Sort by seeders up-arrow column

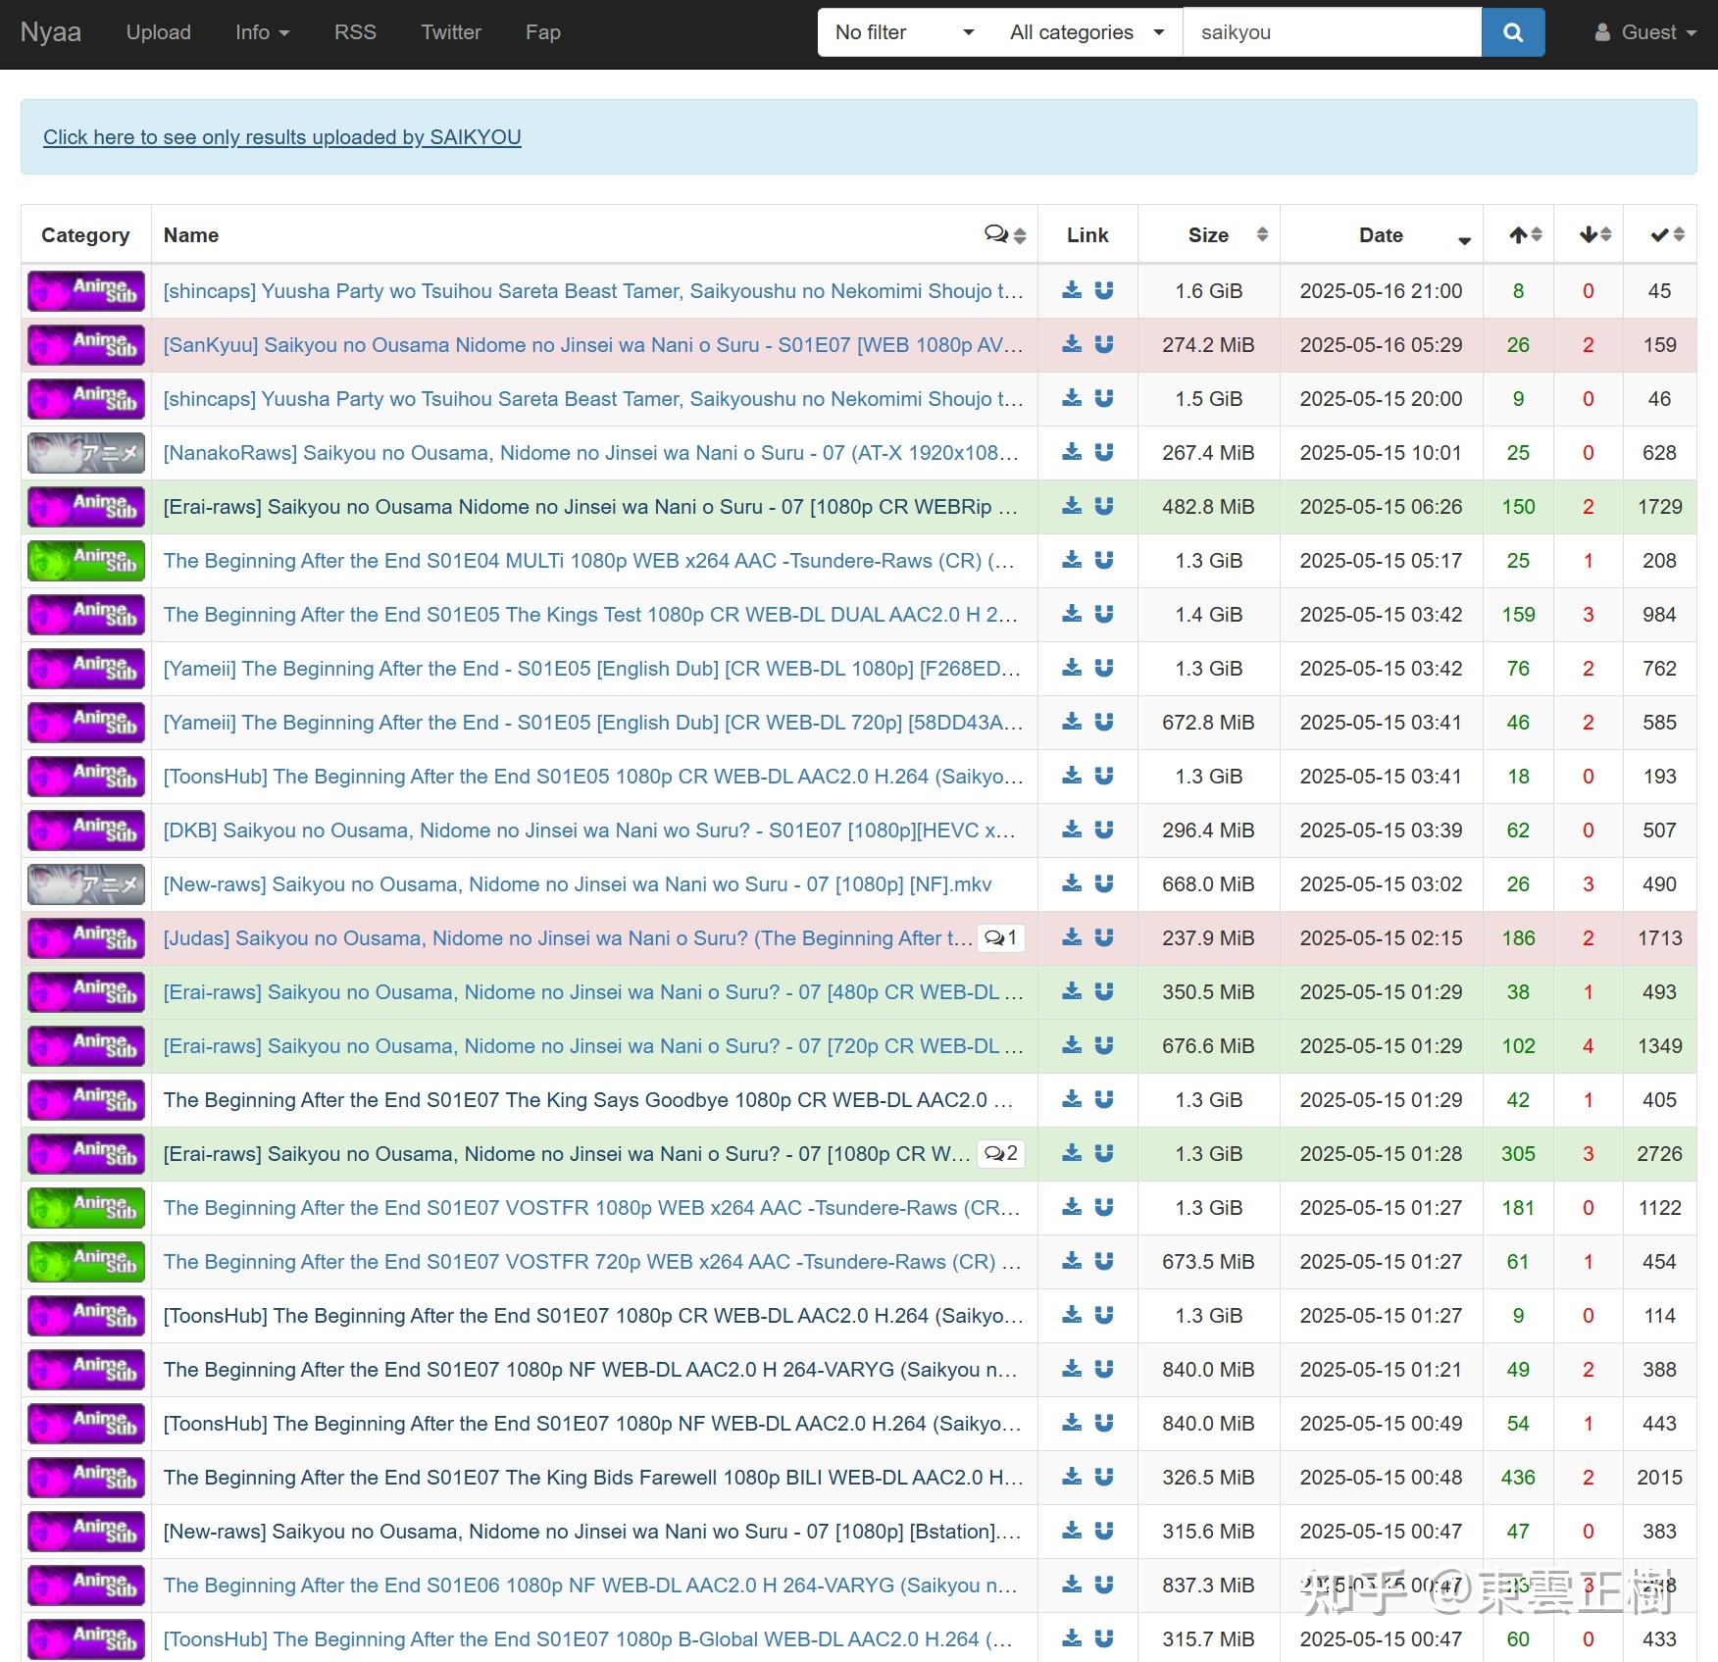(x=1519, y=235)
